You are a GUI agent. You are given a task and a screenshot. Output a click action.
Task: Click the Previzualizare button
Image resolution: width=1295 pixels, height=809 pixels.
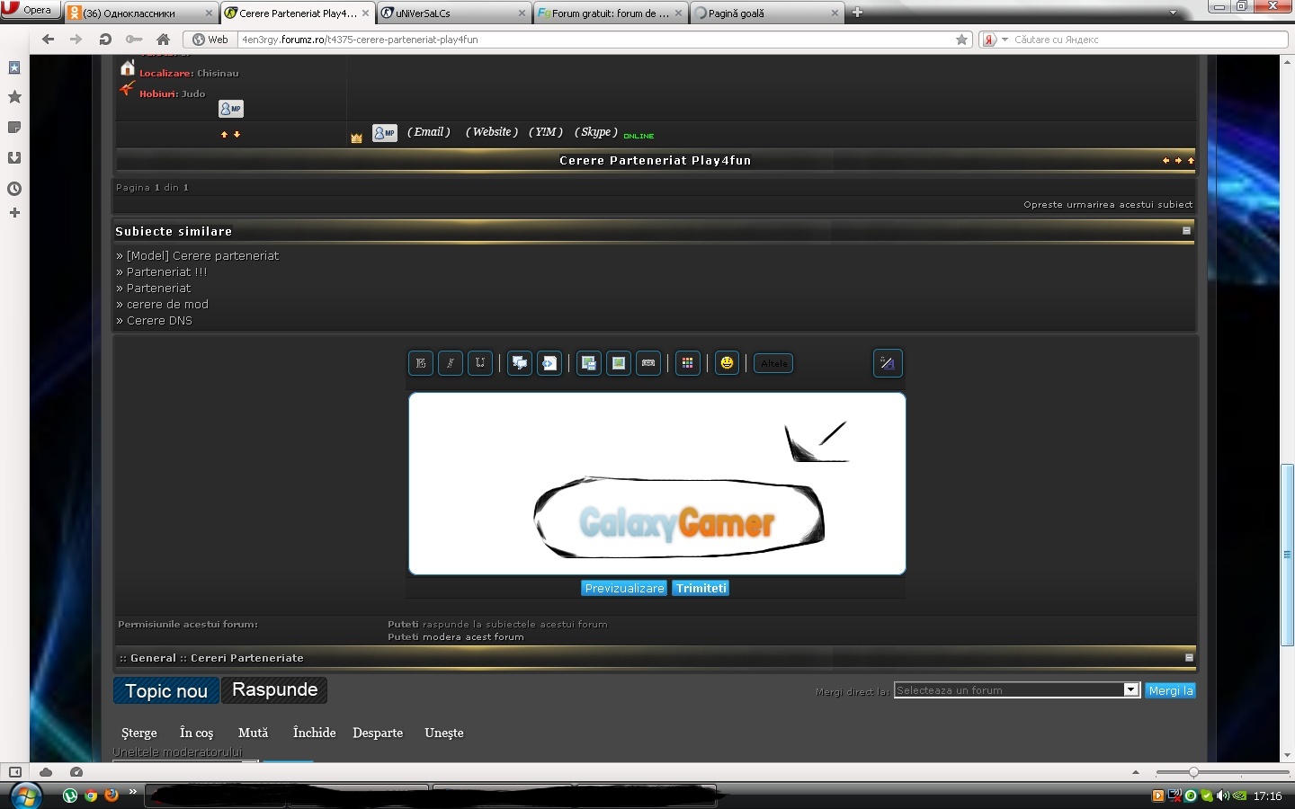tap(624, 589)
